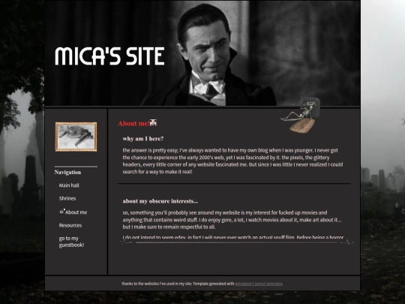Click the small icon beside About me nav link

[x=62, y=211]
